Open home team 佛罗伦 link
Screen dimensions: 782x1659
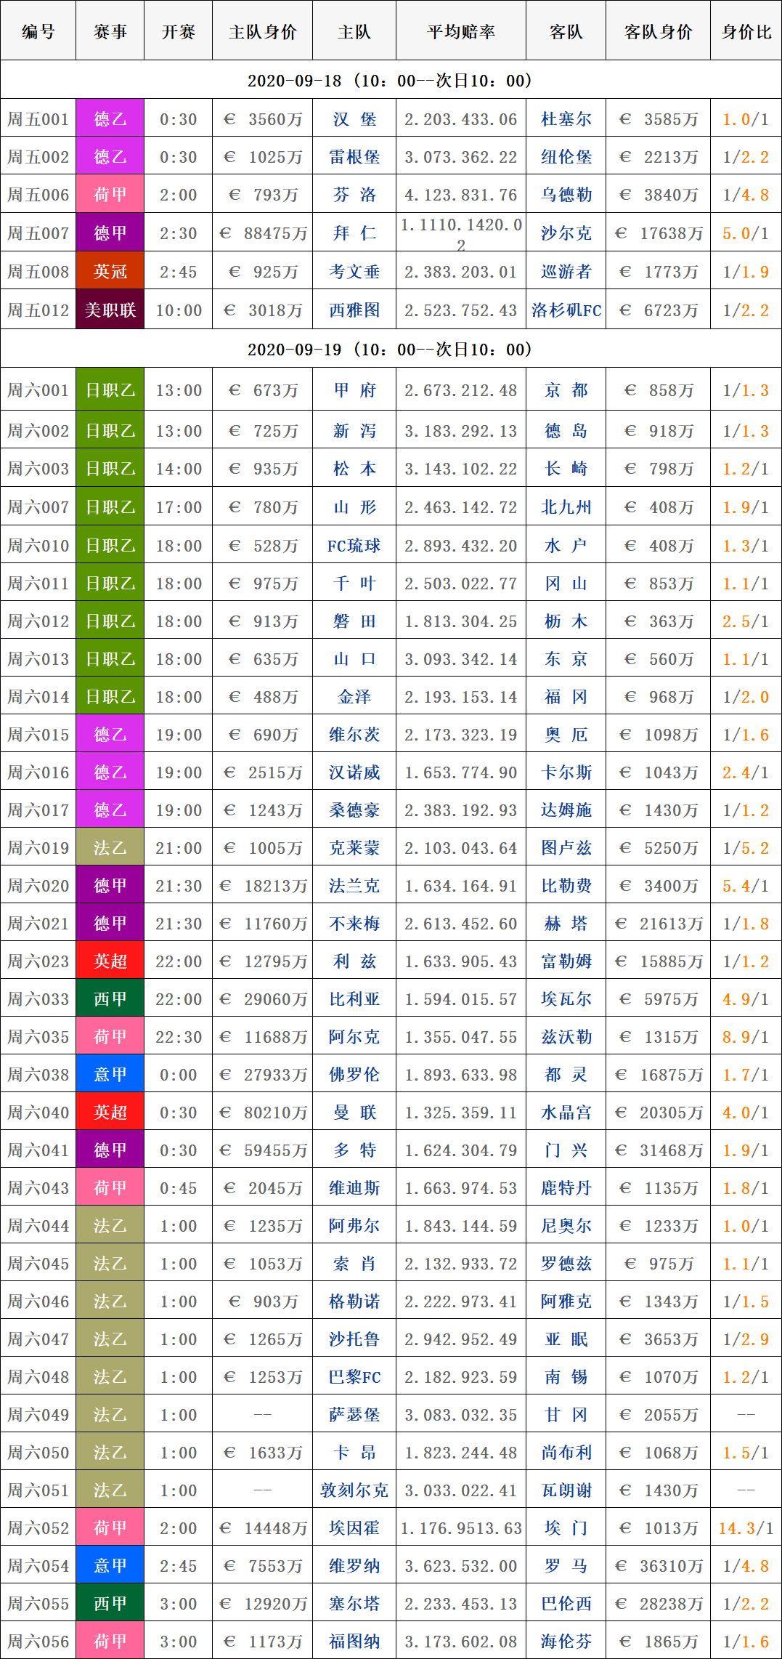click(x=354, y=1075)
